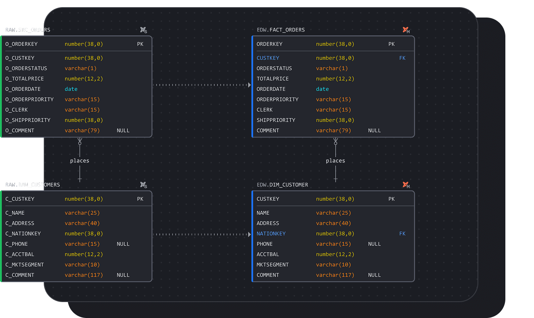Click the blue CUSTKEY foreign key column

click(x=268, y=58)
